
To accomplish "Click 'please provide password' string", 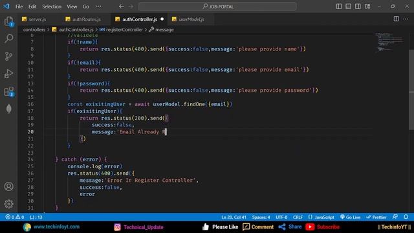I will click(x=274, y=91).
